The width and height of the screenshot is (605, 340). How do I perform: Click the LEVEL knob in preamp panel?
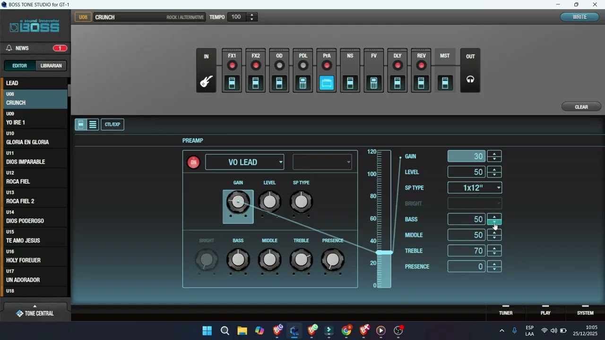(x=269, y=202)
